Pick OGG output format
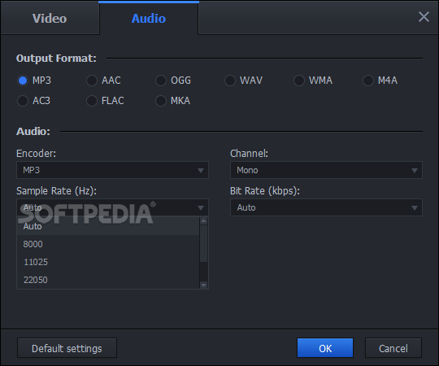Screen dimensions: 439x366 tap(173, 81)
